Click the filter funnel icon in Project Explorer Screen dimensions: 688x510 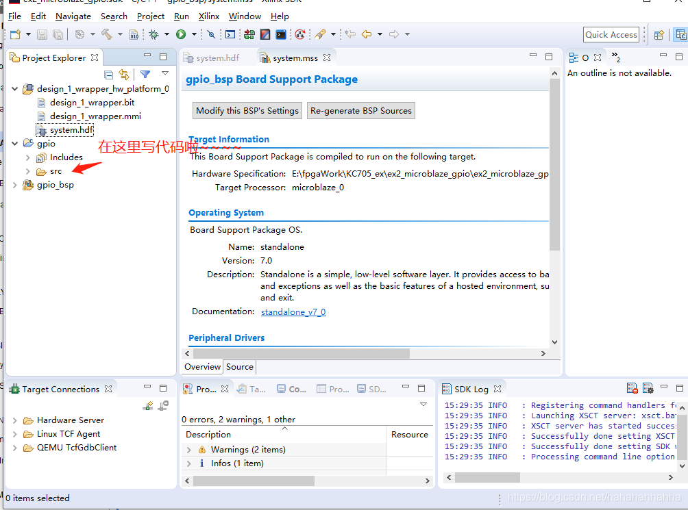coord(145,74)
